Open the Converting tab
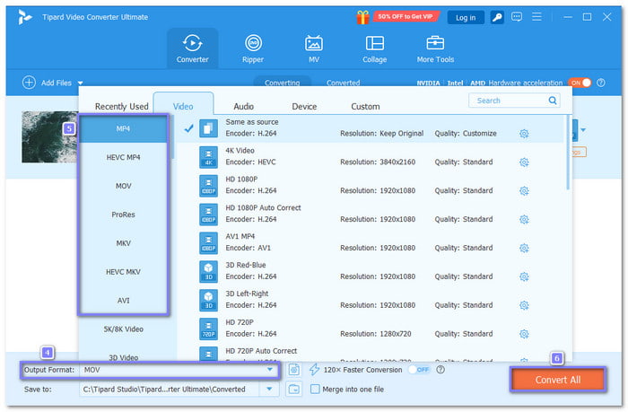The height and width of the screenshot is (412, 628). tap(283, 83)
